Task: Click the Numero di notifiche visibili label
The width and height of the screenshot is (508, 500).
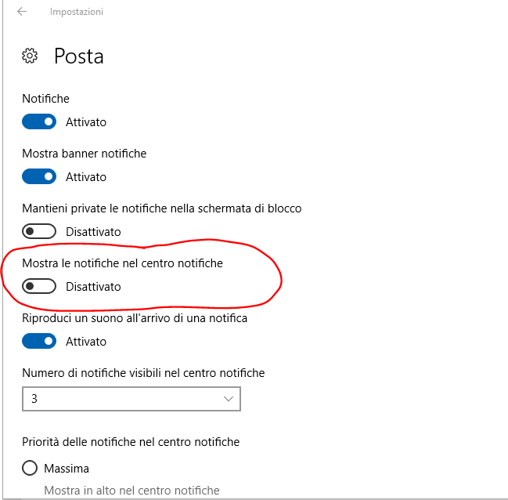Action: tap(143, 373)
